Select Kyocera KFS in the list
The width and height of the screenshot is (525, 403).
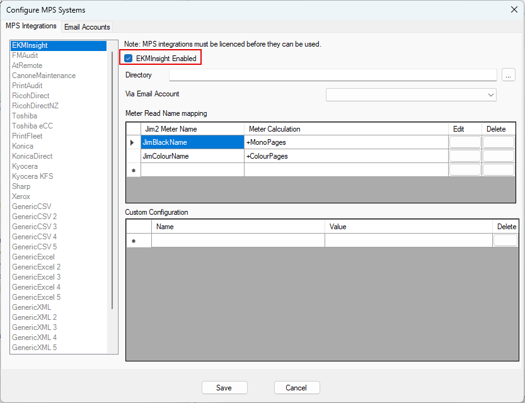click(59, 176)
